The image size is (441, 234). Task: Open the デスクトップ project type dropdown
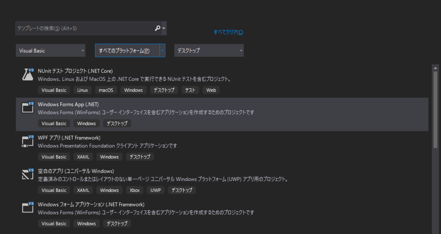[x=209, y=51]
